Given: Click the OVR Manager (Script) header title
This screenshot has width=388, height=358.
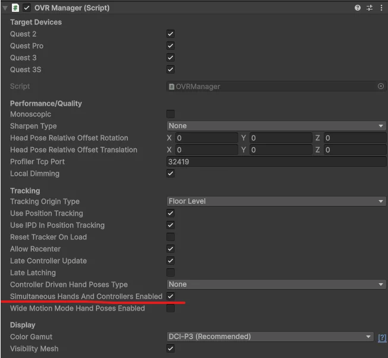Looking at the screenshot, I should pyautogui.click(x=72, y=8).
